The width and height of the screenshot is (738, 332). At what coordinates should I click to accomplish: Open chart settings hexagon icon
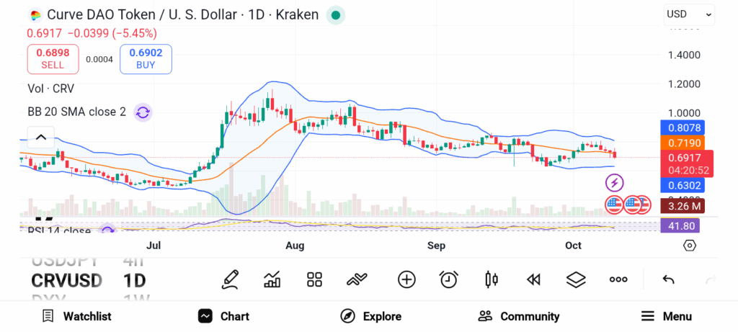pyautogui.click(x=690, y=246)
